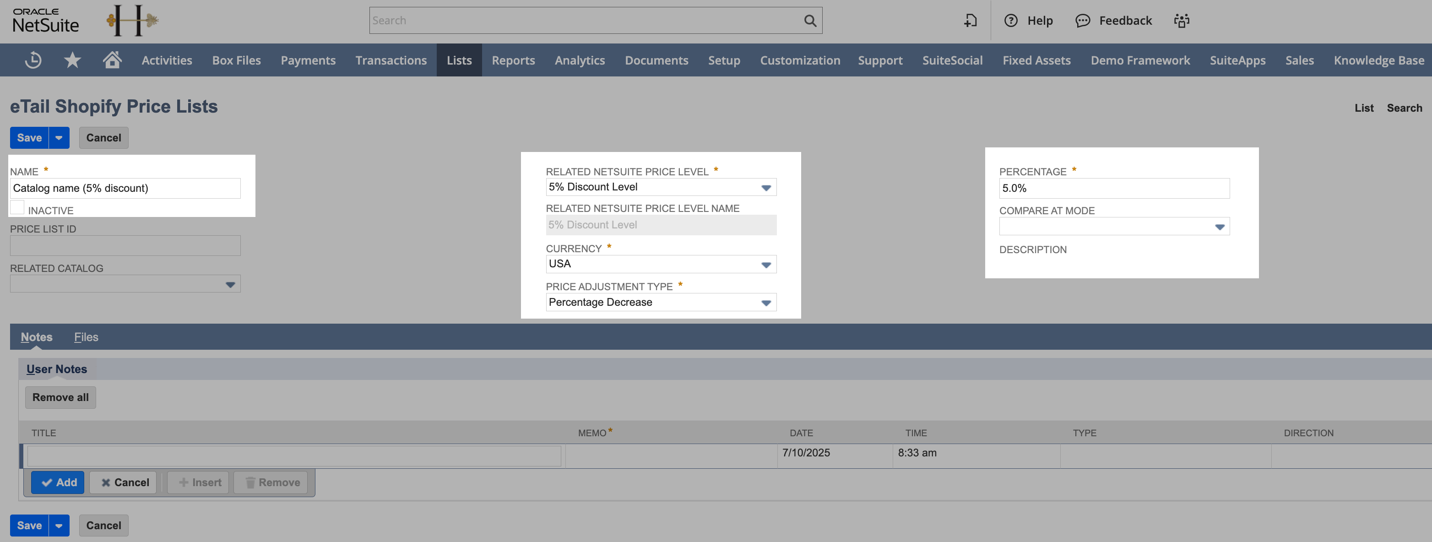1432x542 pixels.
Task: Click the top Save button
Action: [x=29, y=138]
